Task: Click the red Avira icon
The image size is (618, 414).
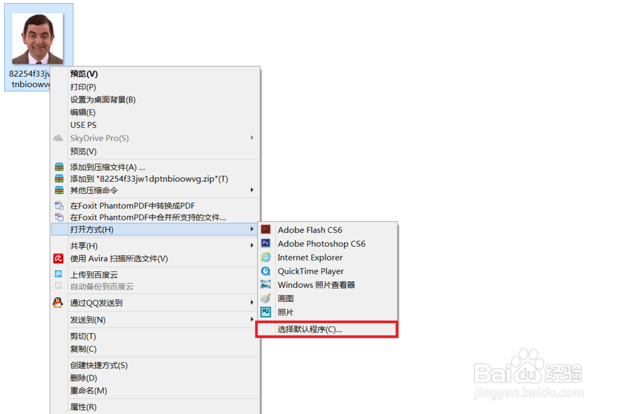Action: click(x=58, y=258)
